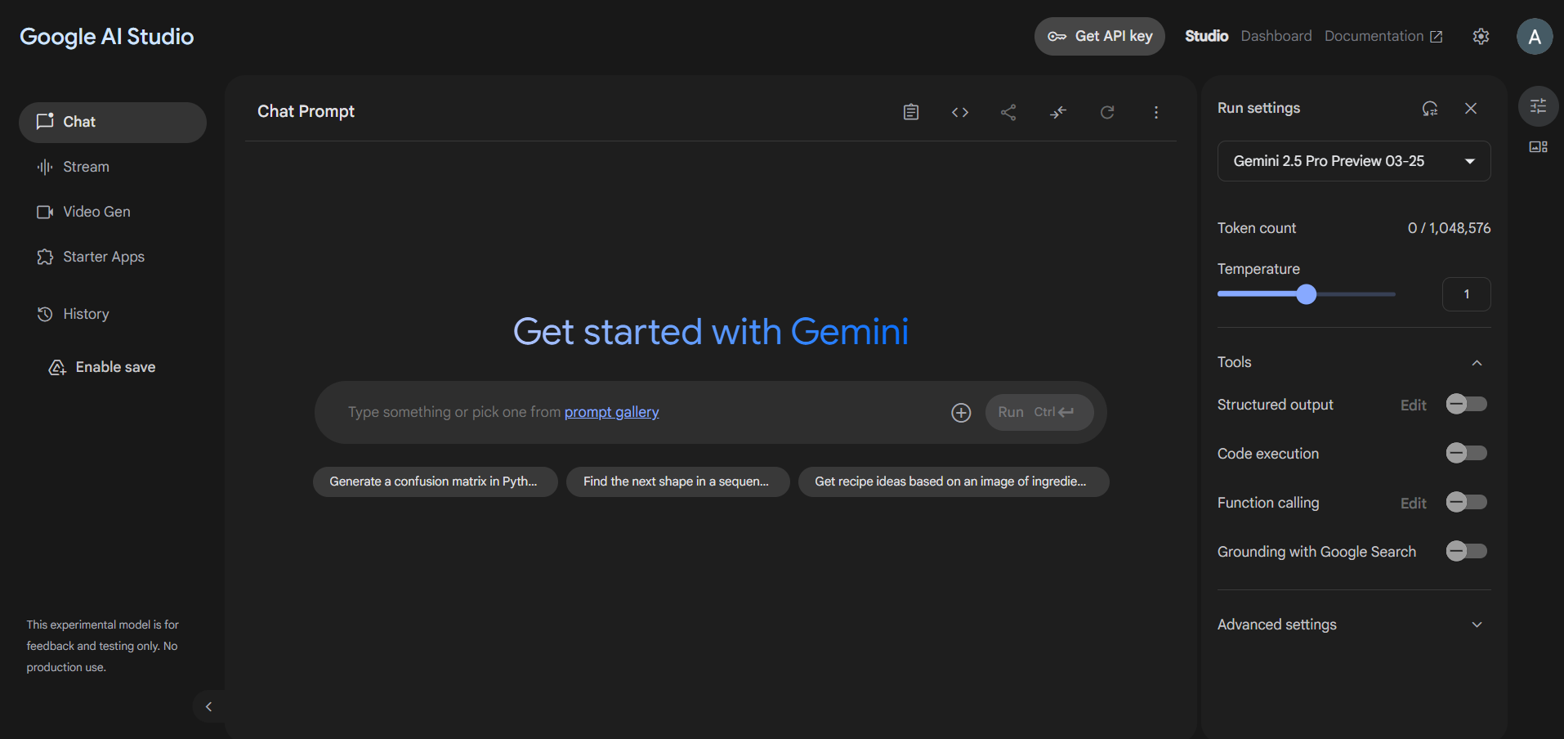This screenshot has height=739, width=1564.
Task: Select Stream in the left sidebar
Action: point(86,167)
